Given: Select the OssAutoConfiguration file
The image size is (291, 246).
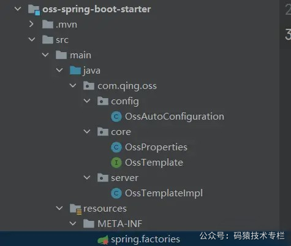Looking at the screenshot, I should pyautogui.click(x=175, y=117).
